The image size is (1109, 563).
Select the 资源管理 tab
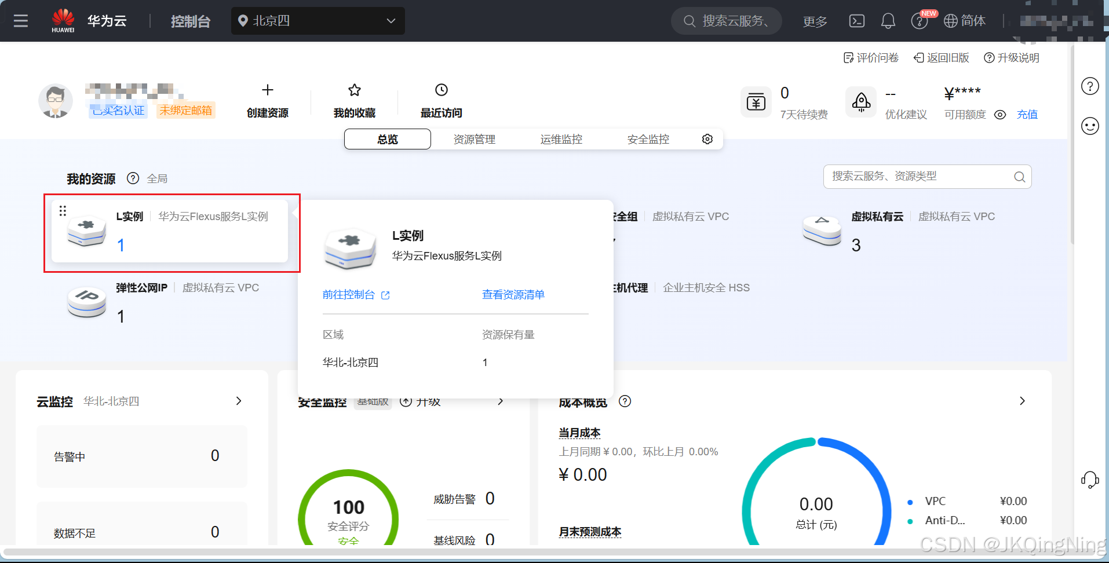pos(475,139)
